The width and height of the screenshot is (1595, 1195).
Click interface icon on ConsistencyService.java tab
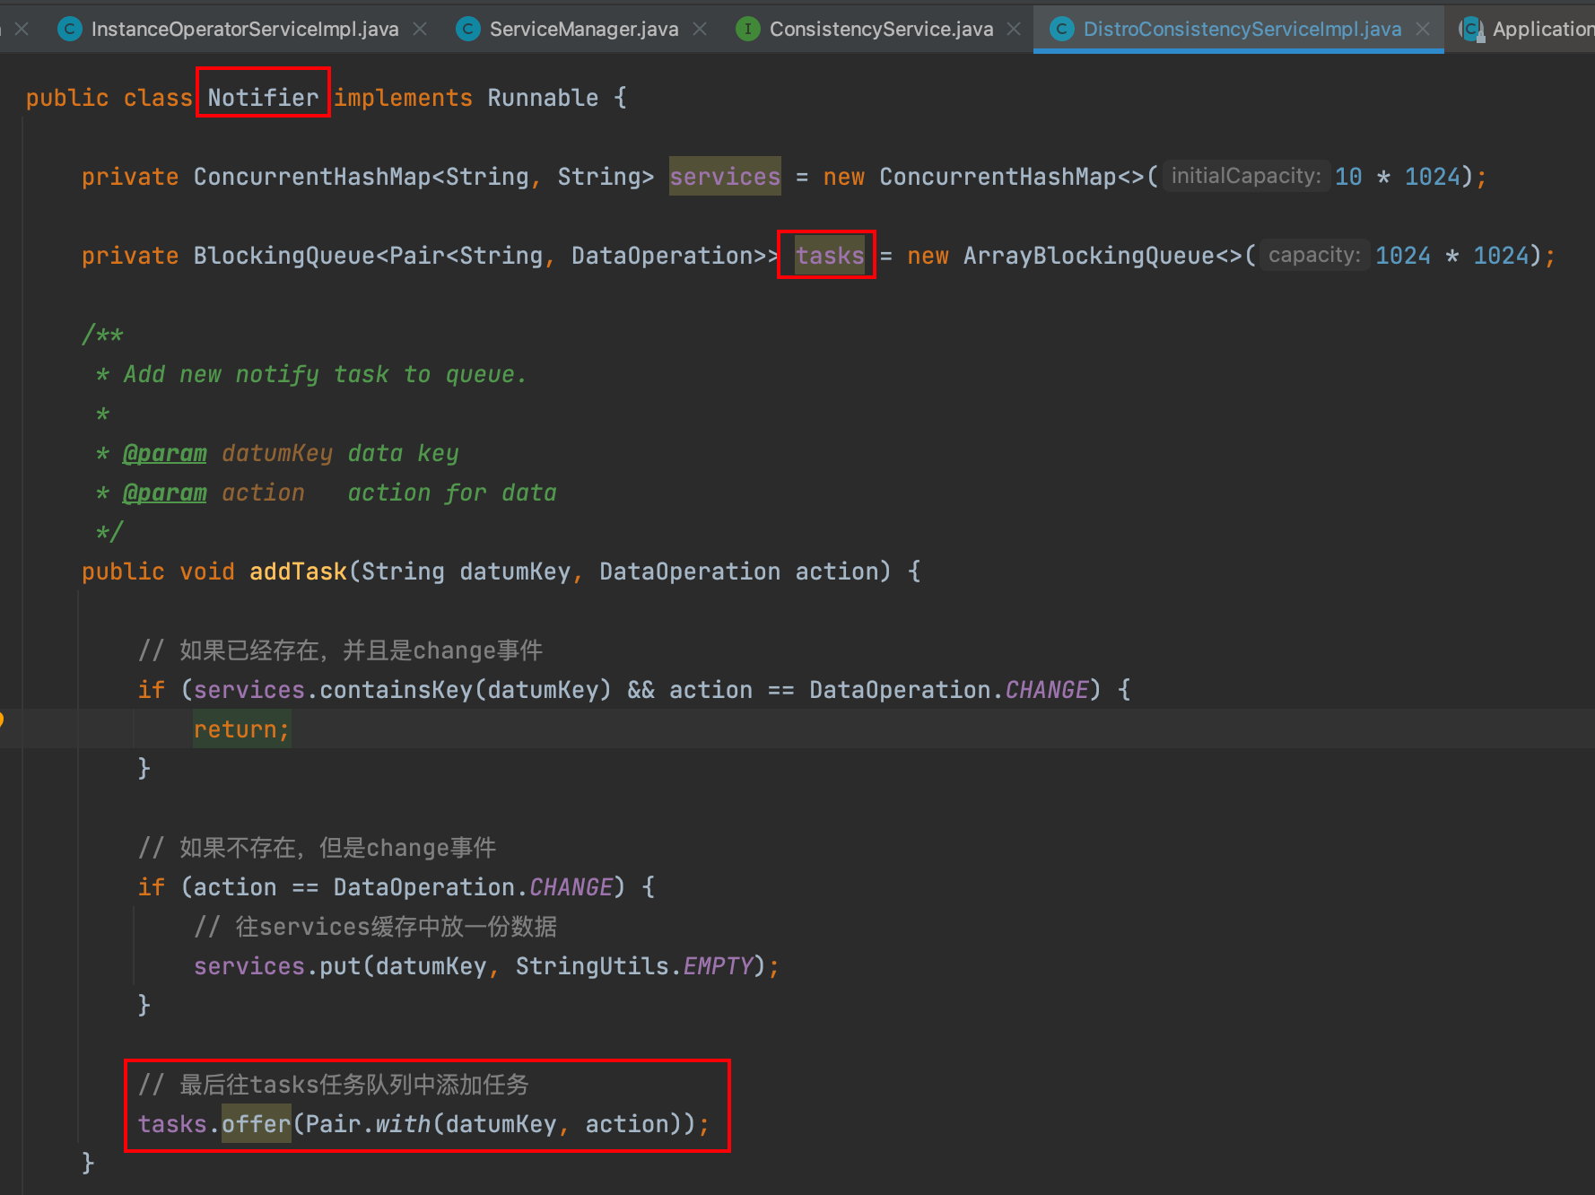pyautogui.click(x=748, y=29)
